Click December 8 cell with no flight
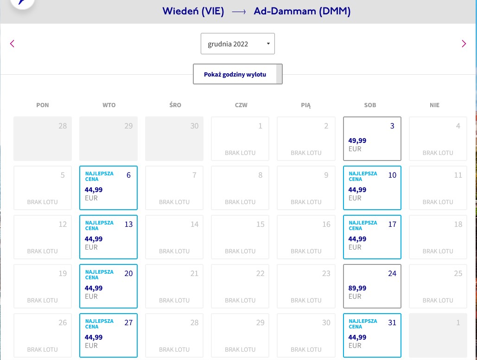This screenshot has height=360, width=477. tap(240, 188)
